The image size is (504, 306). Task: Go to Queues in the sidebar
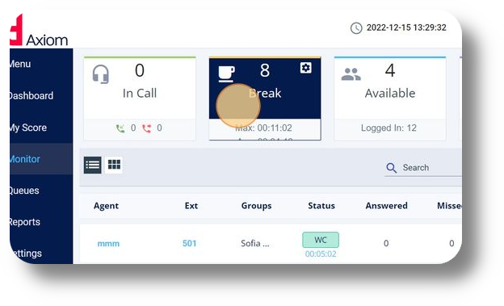pos(24,191)
